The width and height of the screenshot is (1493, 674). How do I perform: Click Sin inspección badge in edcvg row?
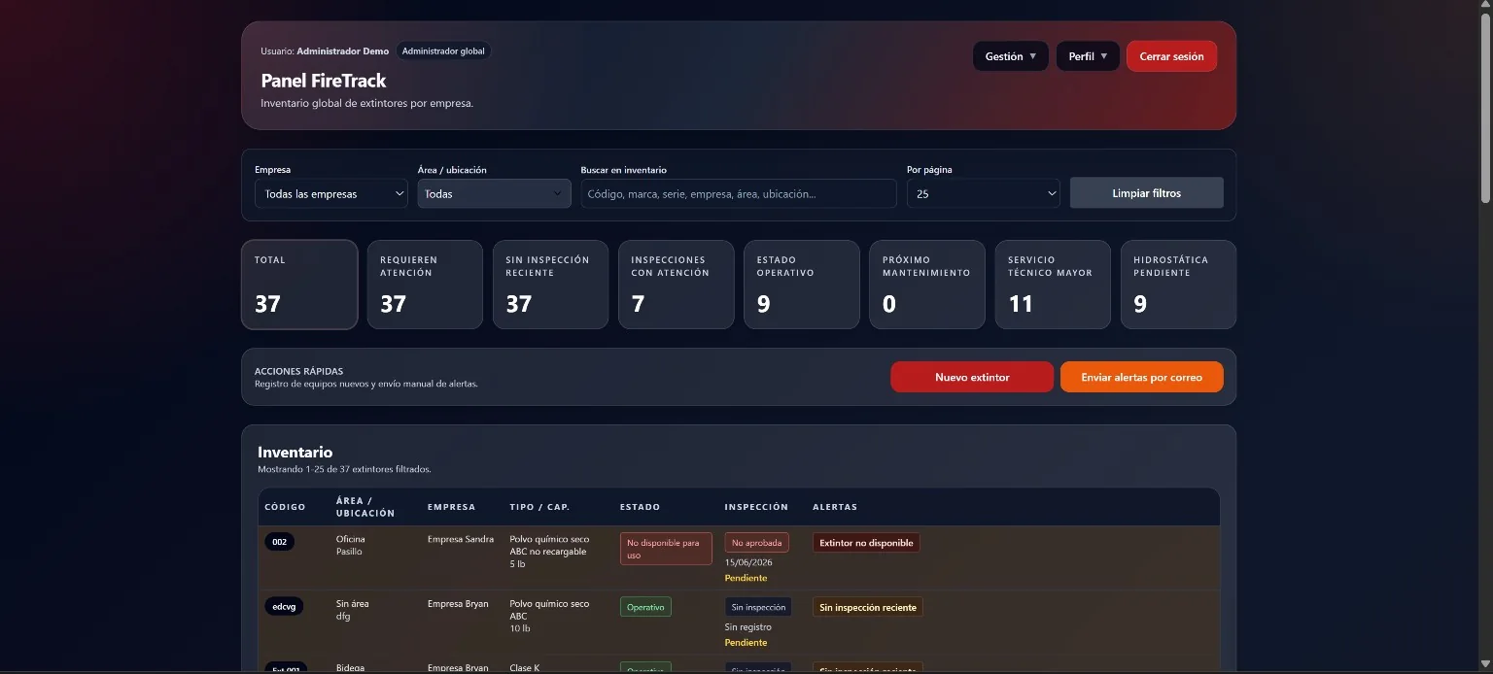tap(758, 607)
